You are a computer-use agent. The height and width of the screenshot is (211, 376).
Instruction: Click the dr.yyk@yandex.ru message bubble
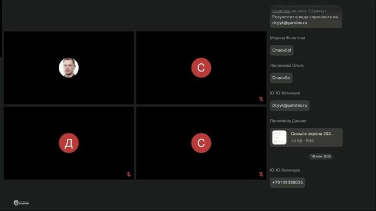point(290,105)
